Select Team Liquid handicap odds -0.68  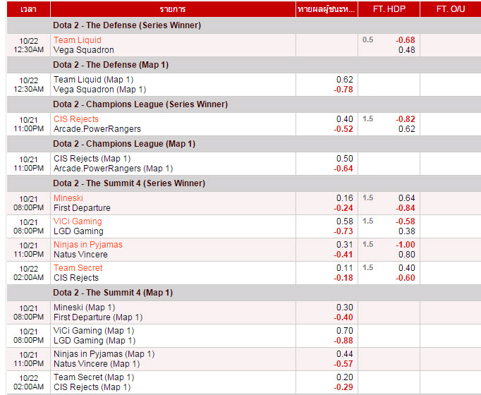406,40
